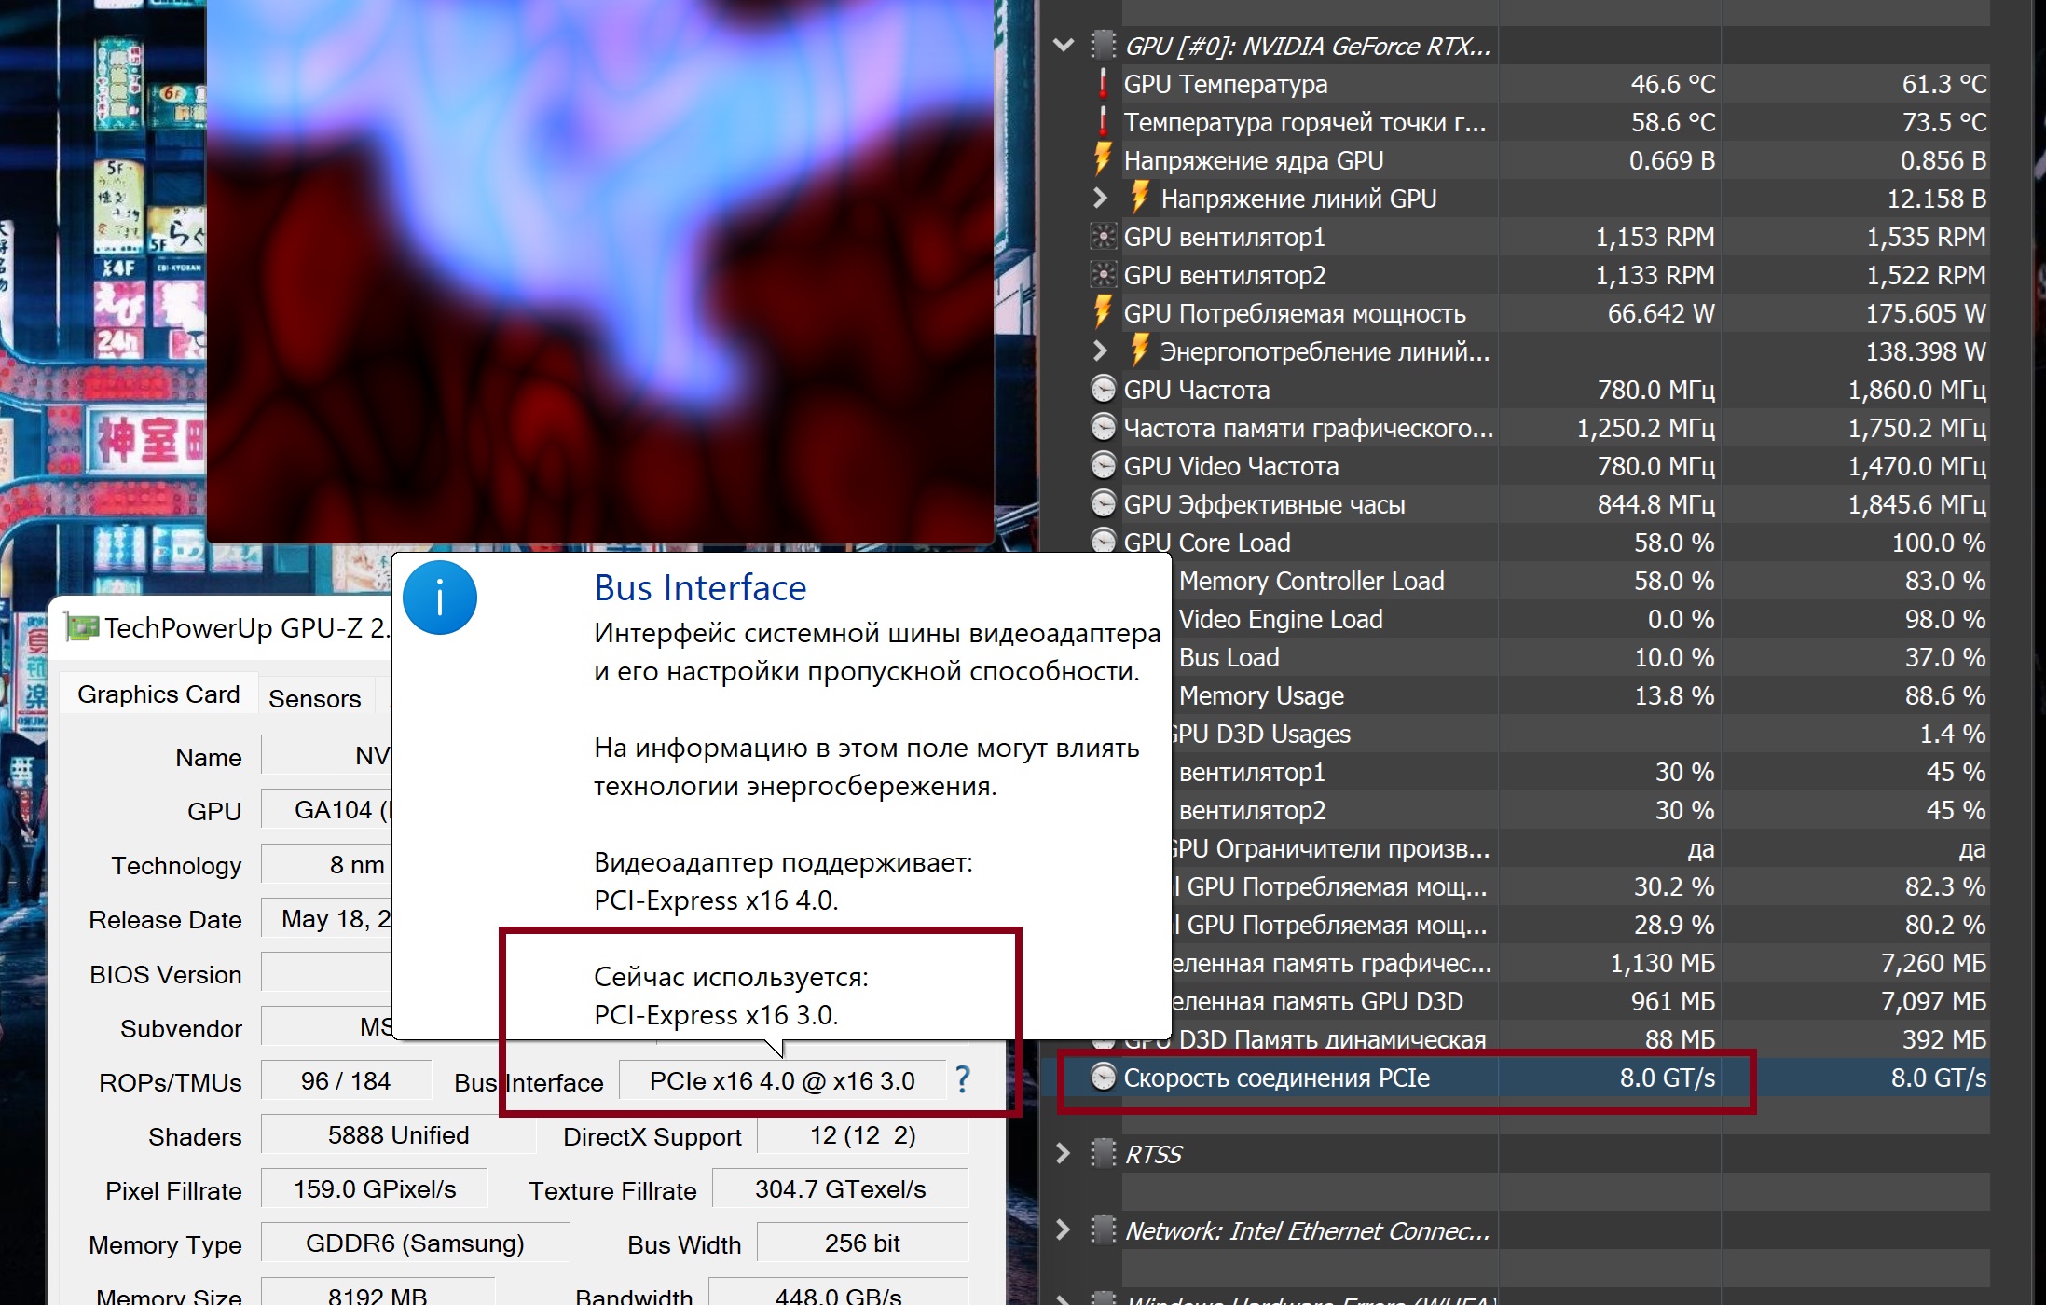Click the GPU Temperature thermometer icon
The width and height of the screenshot is (2046, 1305).
click(1103, 84)
